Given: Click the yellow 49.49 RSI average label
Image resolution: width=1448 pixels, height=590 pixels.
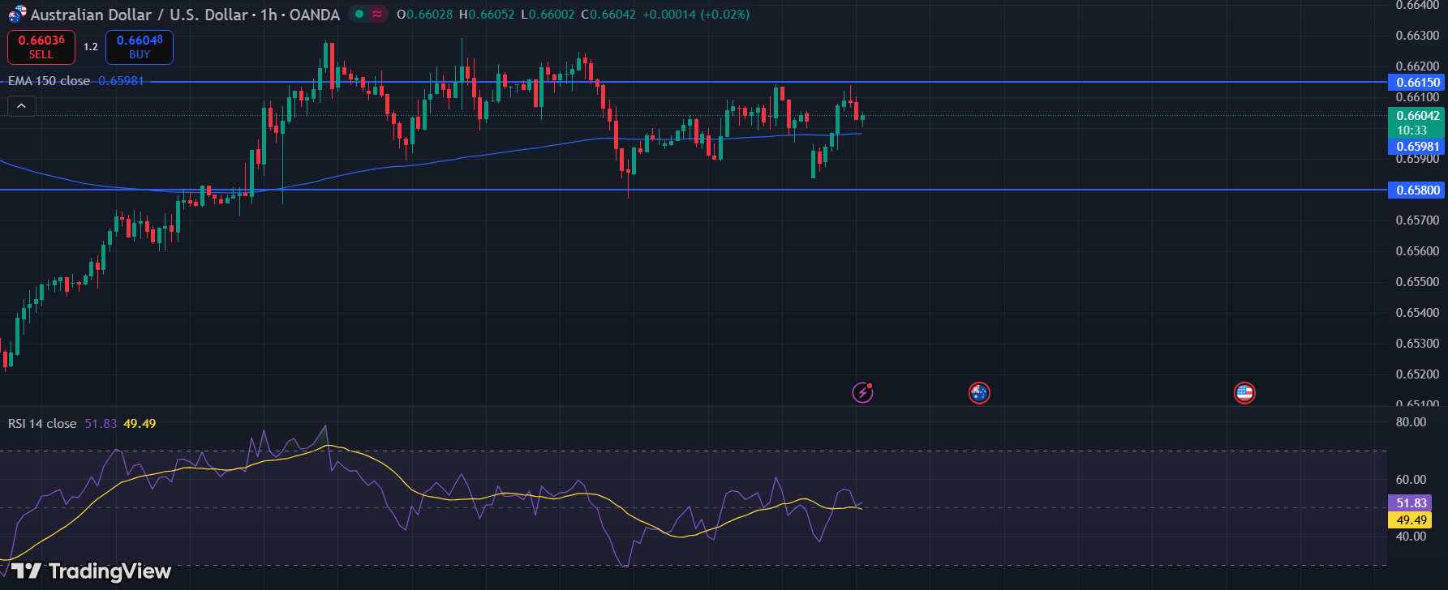Looking at the screenshot, I should (x=1411, y=520).
